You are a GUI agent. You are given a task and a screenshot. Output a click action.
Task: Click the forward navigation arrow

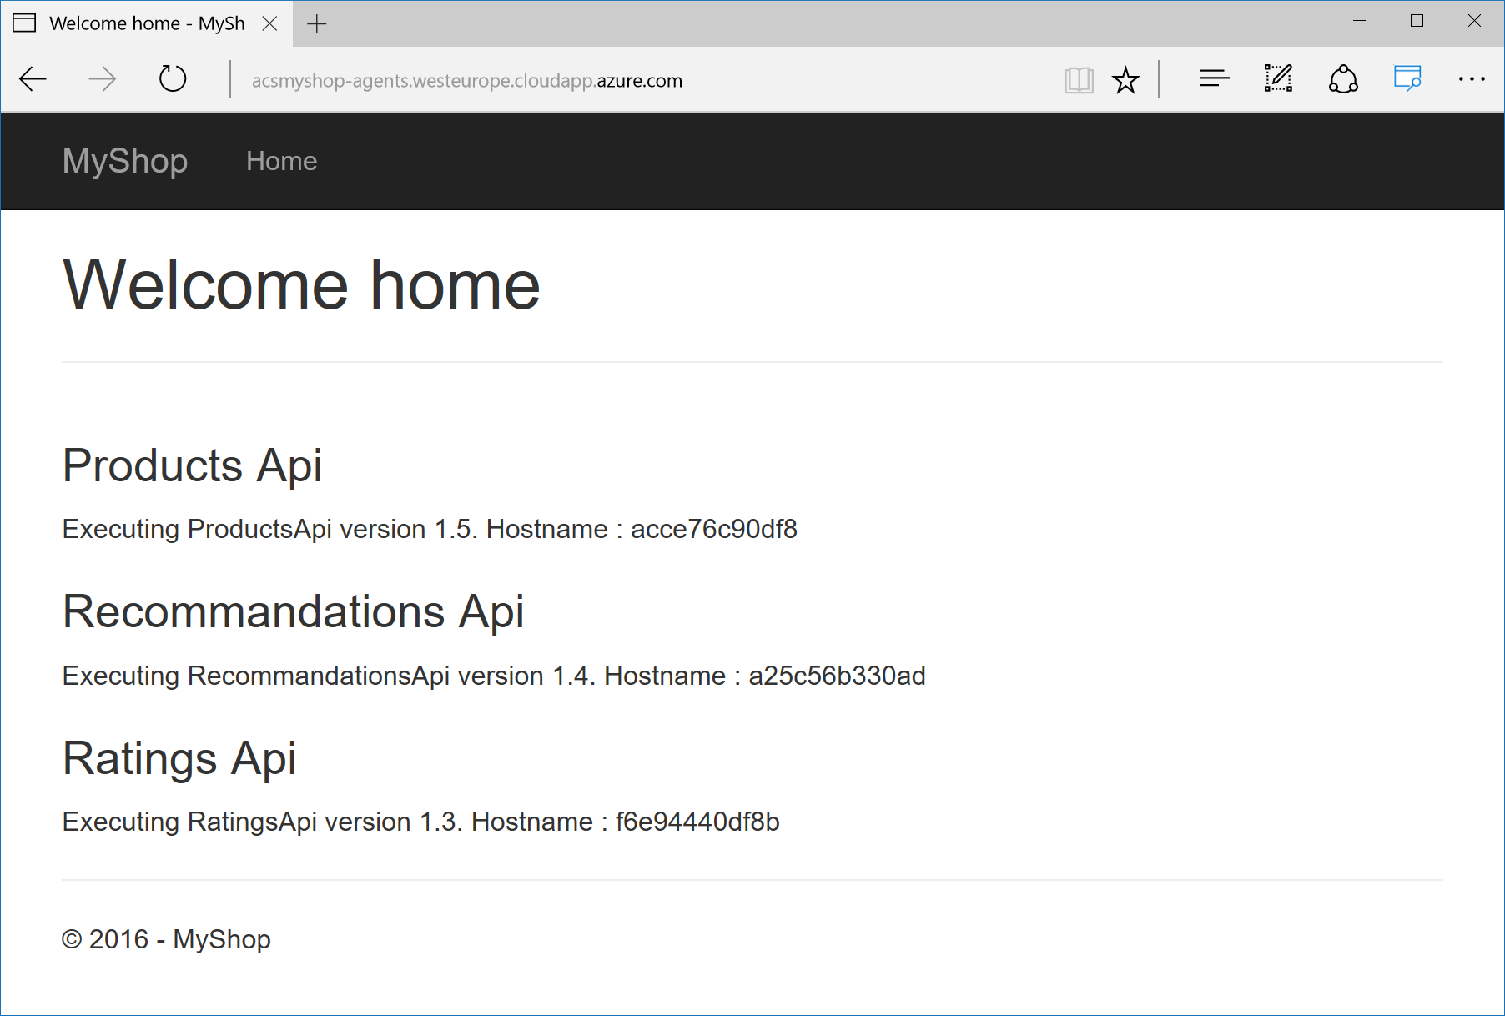pyautogui.click(x=102, y=80)
